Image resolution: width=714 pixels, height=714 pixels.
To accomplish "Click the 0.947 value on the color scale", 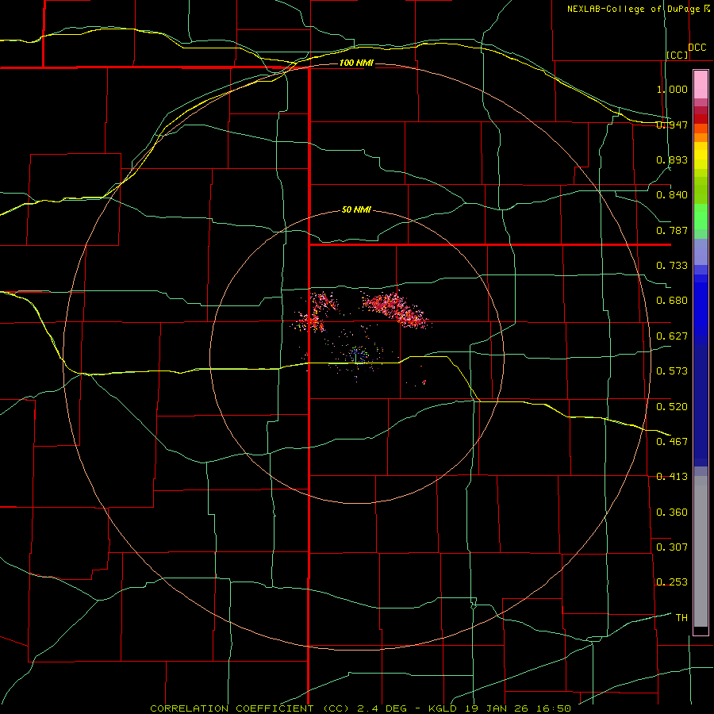I will tap(672, 125).
